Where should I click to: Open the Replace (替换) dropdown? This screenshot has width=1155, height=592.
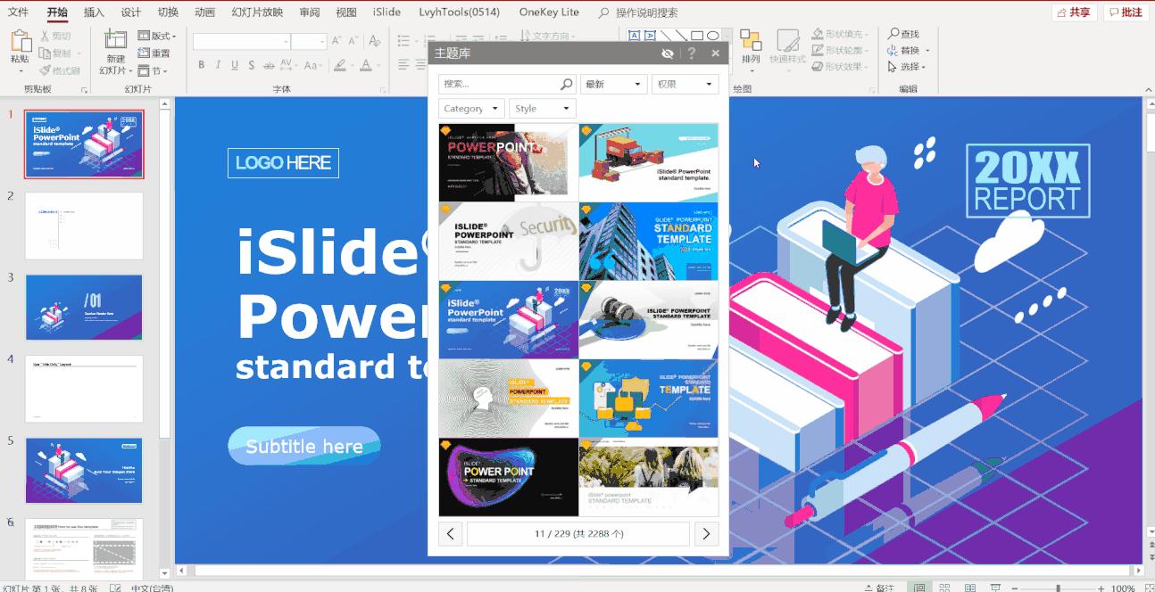(909, 51)
